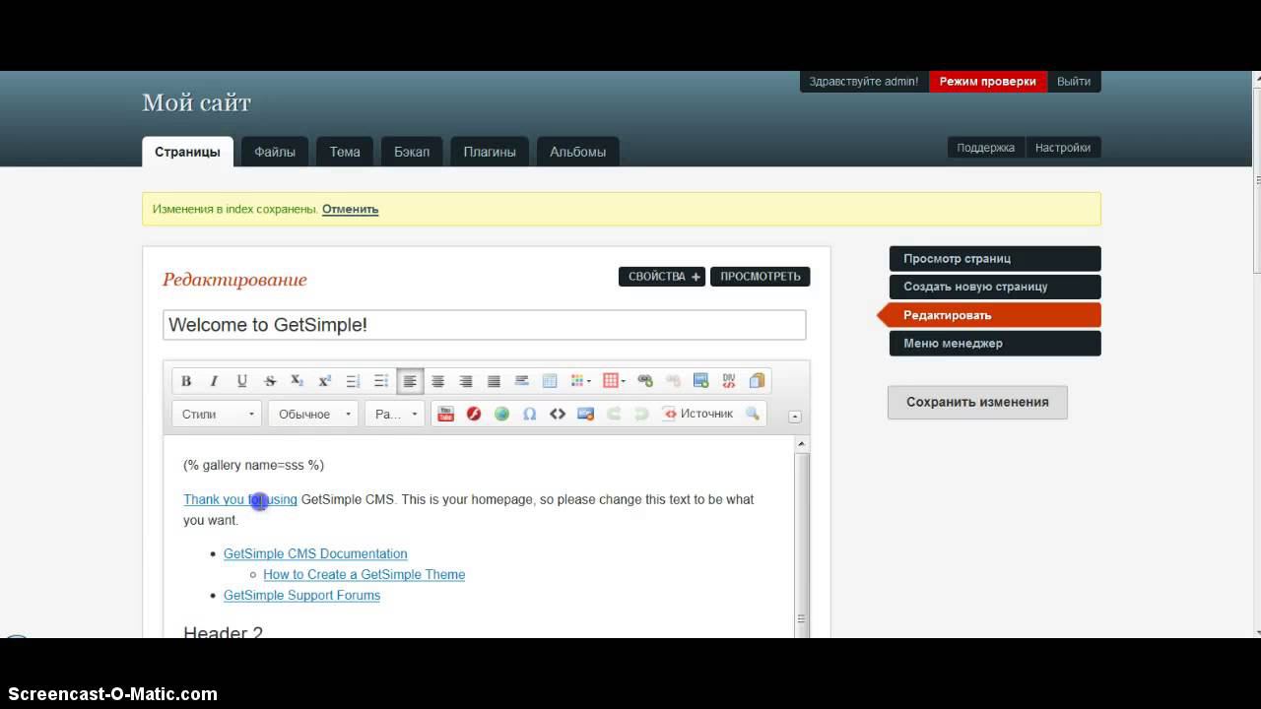The width and height of the screenshot is (1261, 709).
Task: Align text left
Action: tap(410, 381)
